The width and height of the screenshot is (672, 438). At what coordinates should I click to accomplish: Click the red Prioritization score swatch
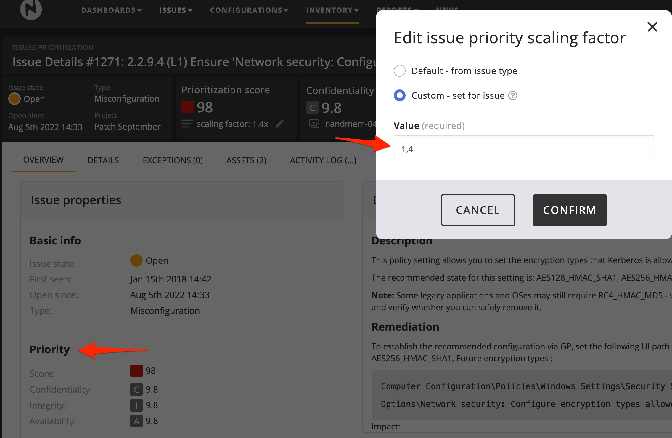187,107
